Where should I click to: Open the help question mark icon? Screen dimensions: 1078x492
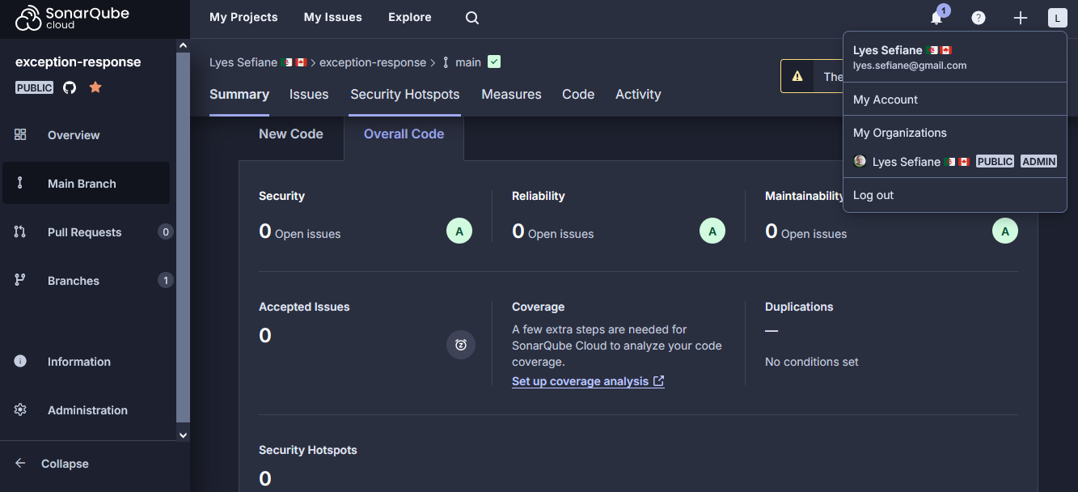click(x=979, y=18)
